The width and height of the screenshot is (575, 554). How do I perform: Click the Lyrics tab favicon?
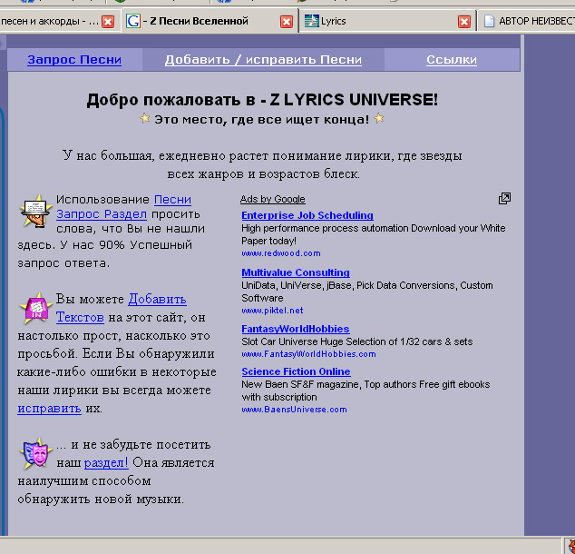[x=312, y=21]
